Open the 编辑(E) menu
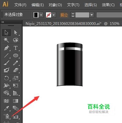This screenshot has height=123, width=122. (37, 5)
